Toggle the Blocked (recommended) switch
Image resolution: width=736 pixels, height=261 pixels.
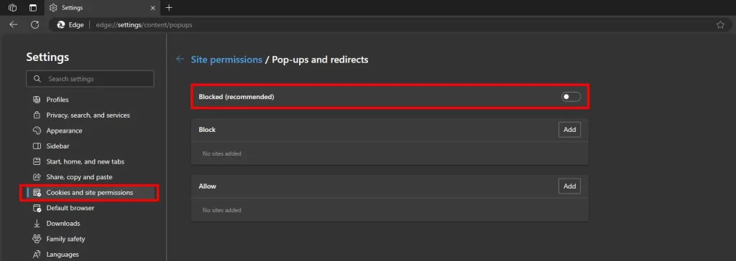pos(571,97)
